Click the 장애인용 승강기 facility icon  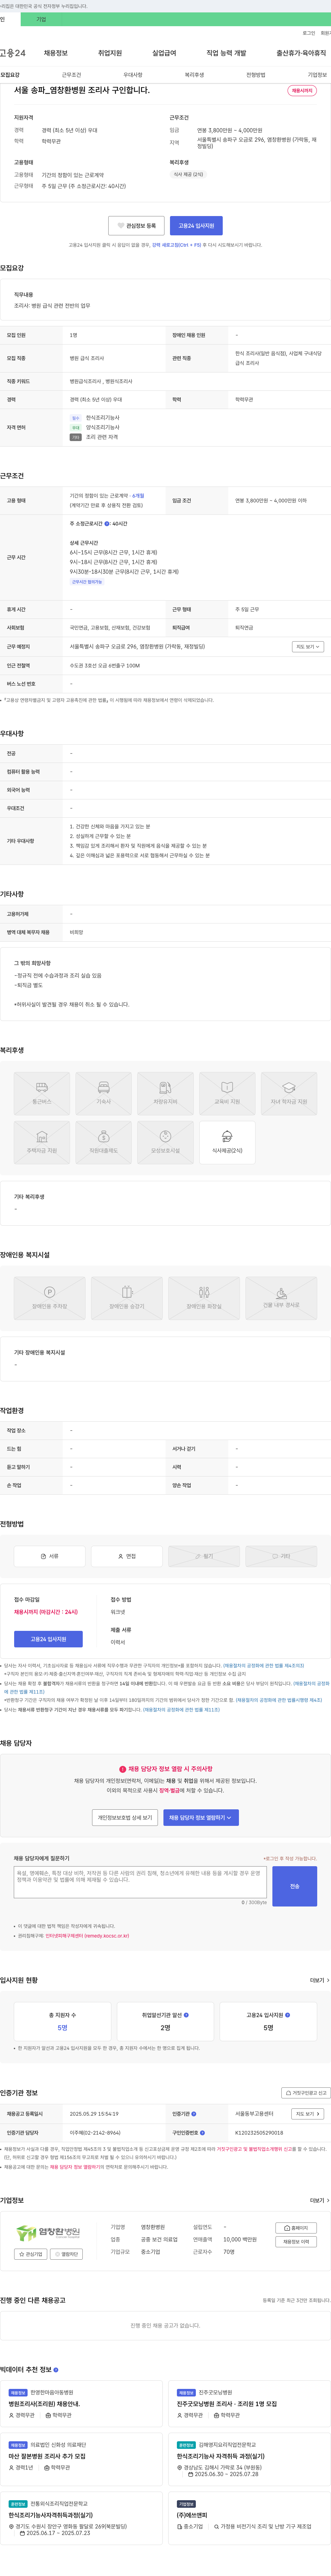[127, 1298]
